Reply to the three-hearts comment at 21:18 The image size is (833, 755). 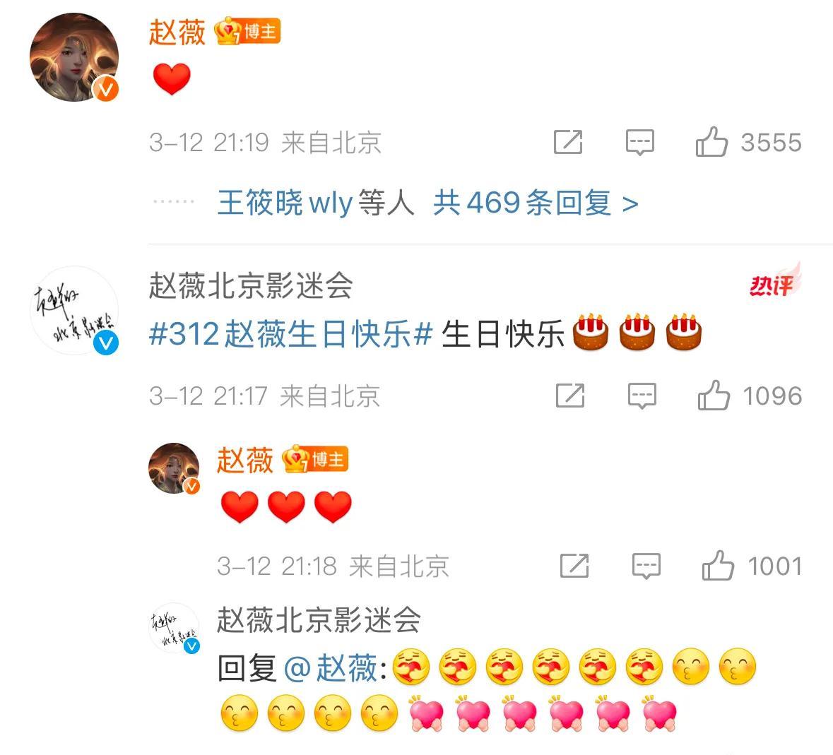646,566
